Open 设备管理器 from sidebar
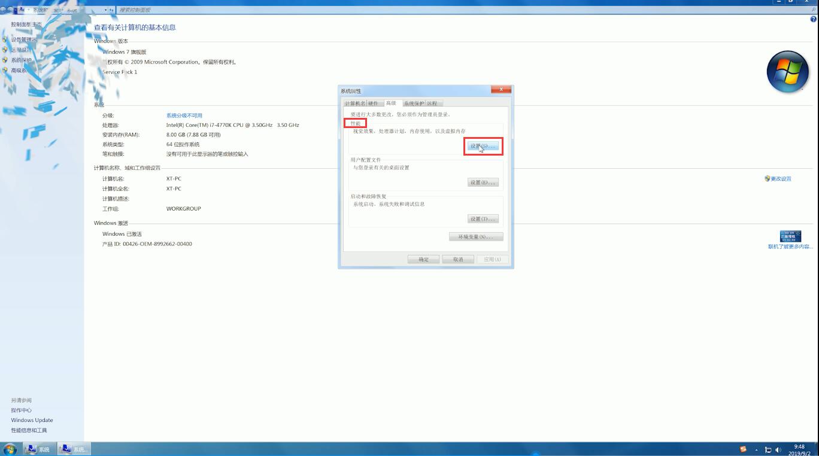Screen dimensions: 819x456 [24, 40]
